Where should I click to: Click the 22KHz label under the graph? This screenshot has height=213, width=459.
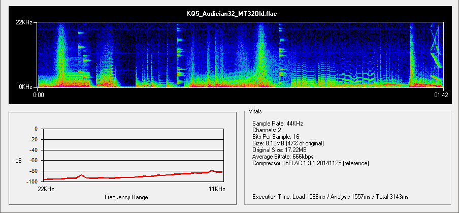(x=47, y=188)
